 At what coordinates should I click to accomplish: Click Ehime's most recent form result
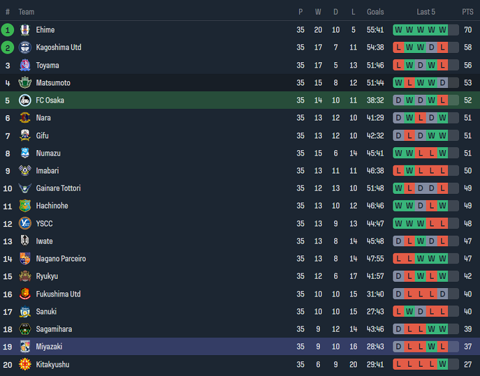coord(442,30)
